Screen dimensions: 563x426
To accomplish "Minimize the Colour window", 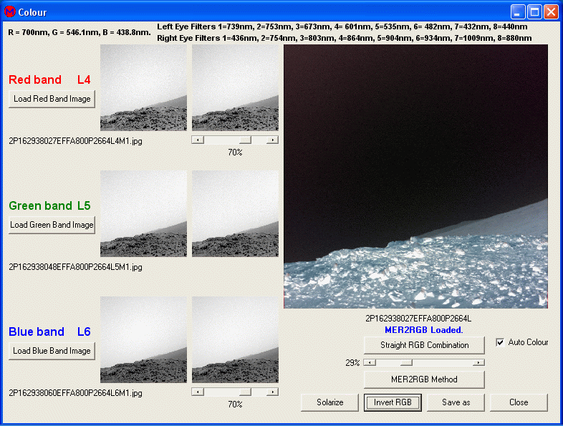I will pyautogui.click(x=518, y=12).
